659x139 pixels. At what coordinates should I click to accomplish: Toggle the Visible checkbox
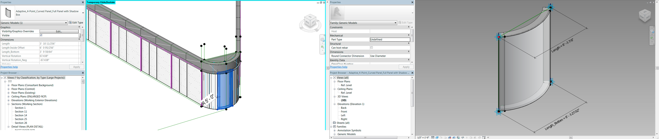[x=41, y=35]
